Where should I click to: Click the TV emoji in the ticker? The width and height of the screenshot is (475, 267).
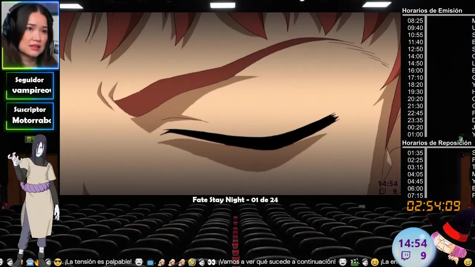click(150, 262)
